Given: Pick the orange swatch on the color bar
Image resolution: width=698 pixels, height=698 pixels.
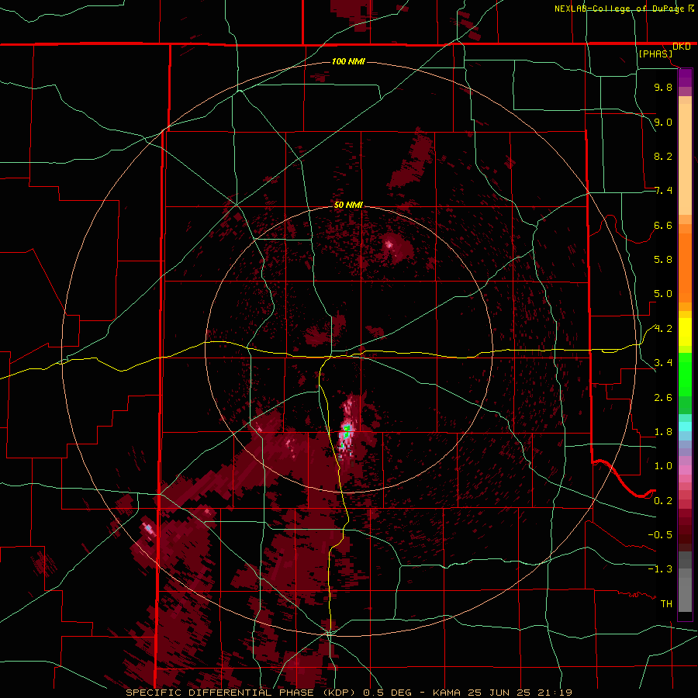Looking at the screenshot, I should coord(685,267).
